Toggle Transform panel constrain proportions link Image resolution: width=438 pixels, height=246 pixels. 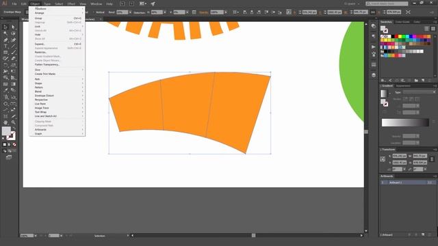coord(432,159)
